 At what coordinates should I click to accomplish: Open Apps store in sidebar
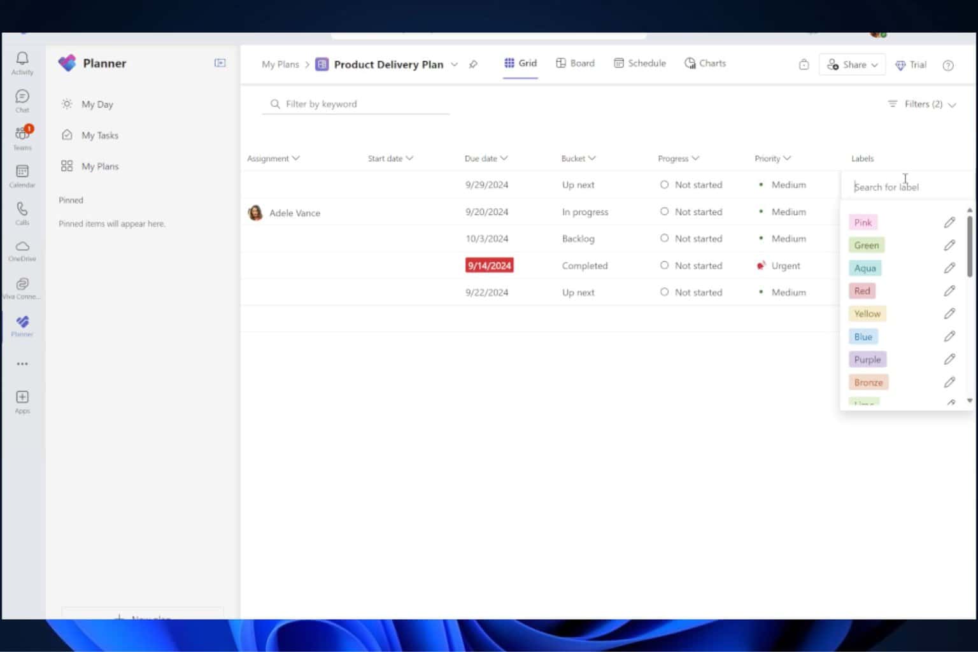click(x=22, y=402)
